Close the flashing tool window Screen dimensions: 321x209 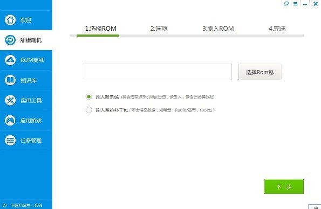click(x=316, y=3)
